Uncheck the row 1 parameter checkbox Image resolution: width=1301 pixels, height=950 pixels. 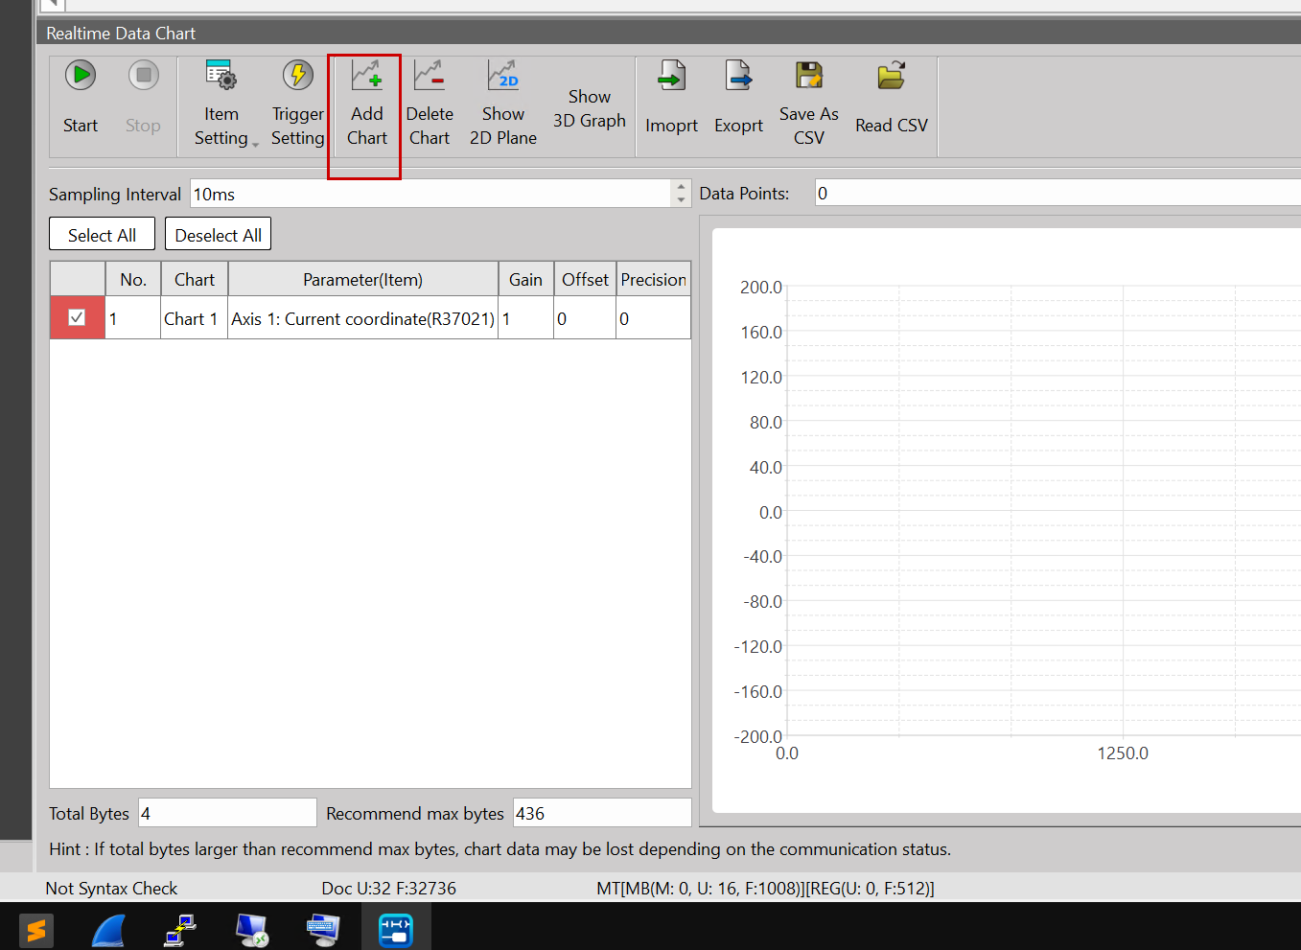coord(77,317)
